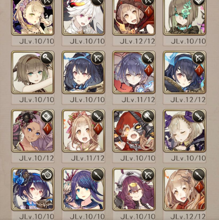Choose the blue rose hat girl with red eyes
Image resolution: width=219 pixels, height=220 pixels.
[x=33, y=189]
